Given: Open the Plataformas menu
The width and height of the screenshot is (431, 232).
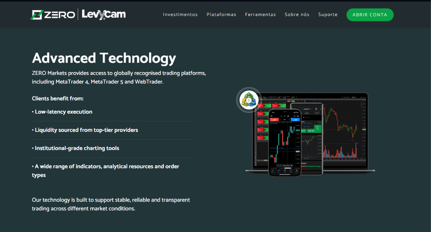Looking at the screenshot, I should click(221, 15).
